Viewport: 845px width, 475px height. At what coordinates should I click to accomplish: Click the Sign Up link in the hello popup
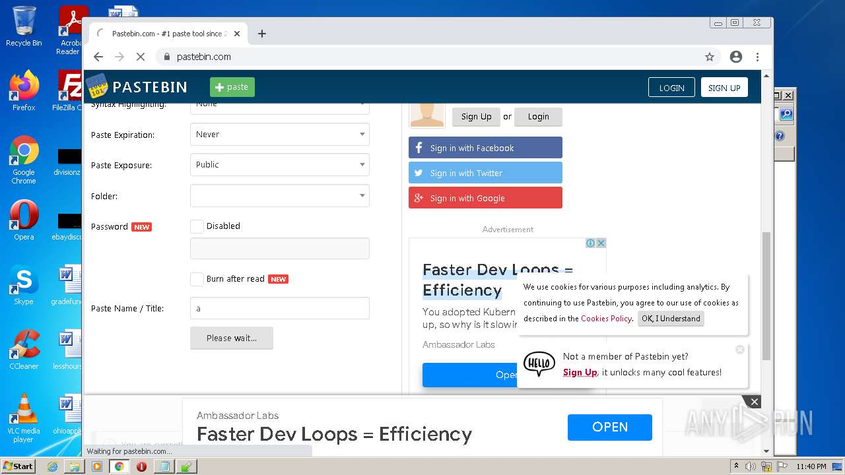click(580, 373)
